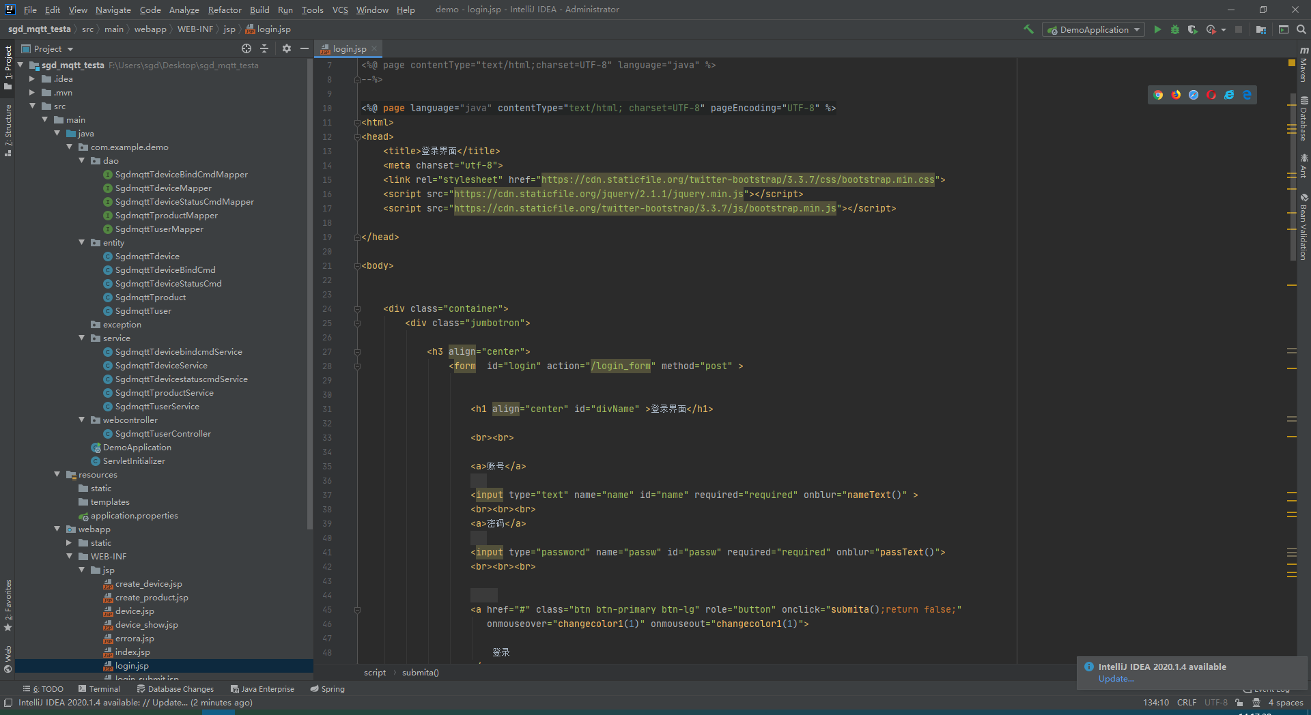Open the VCS menu
The image size is (1311, 715).
coord(340,10)
